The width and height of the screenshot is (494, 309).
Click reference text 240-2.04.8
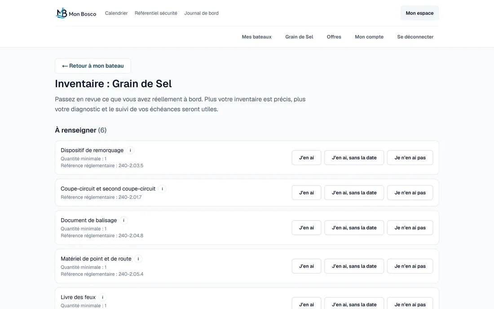coord(131,236)
